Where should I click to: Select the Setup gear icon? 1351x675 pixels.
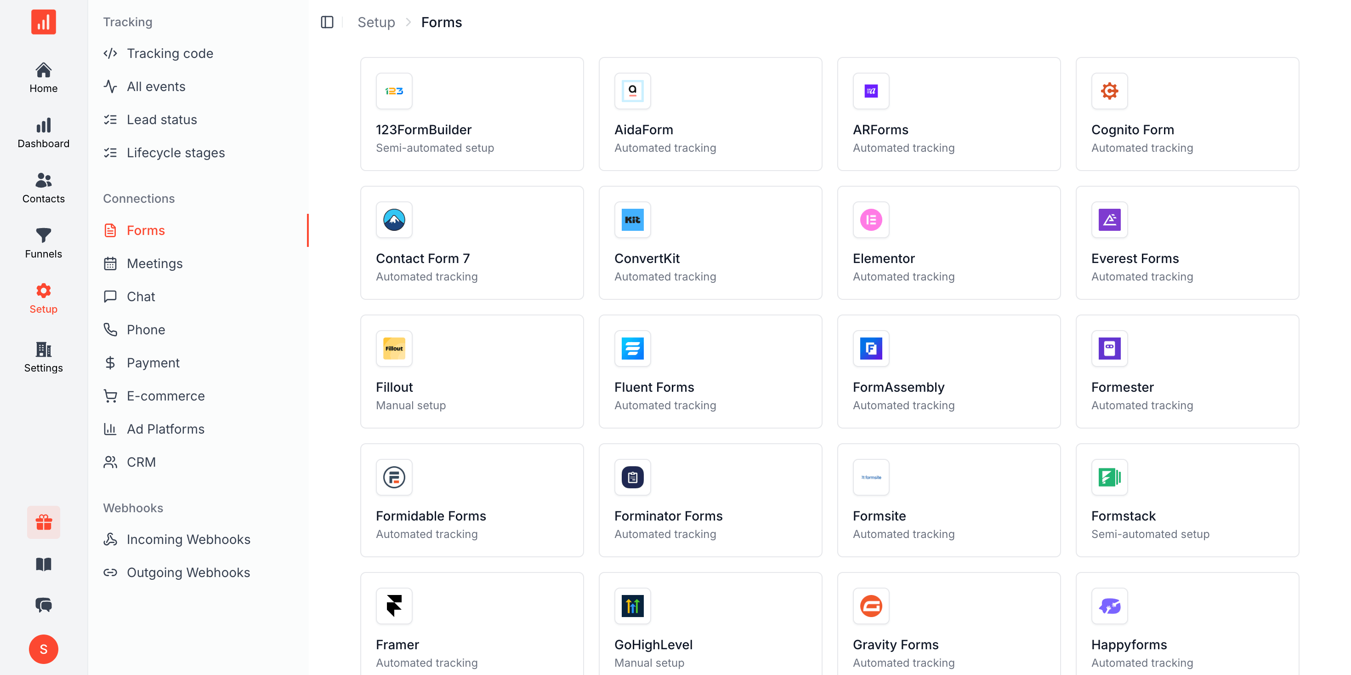click(x=44, y=290)
